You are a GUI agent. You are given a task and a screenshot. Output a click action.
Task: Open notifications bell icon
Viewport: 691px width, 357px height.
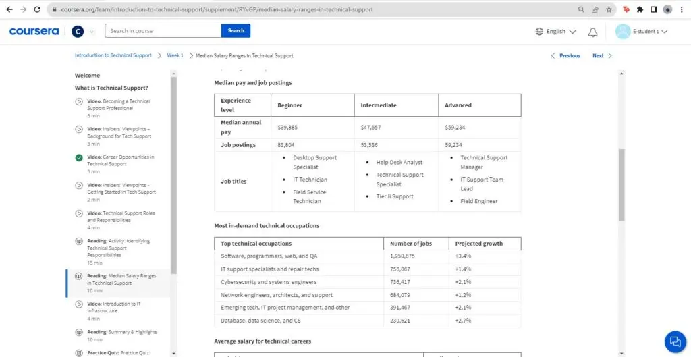point(593,32)
